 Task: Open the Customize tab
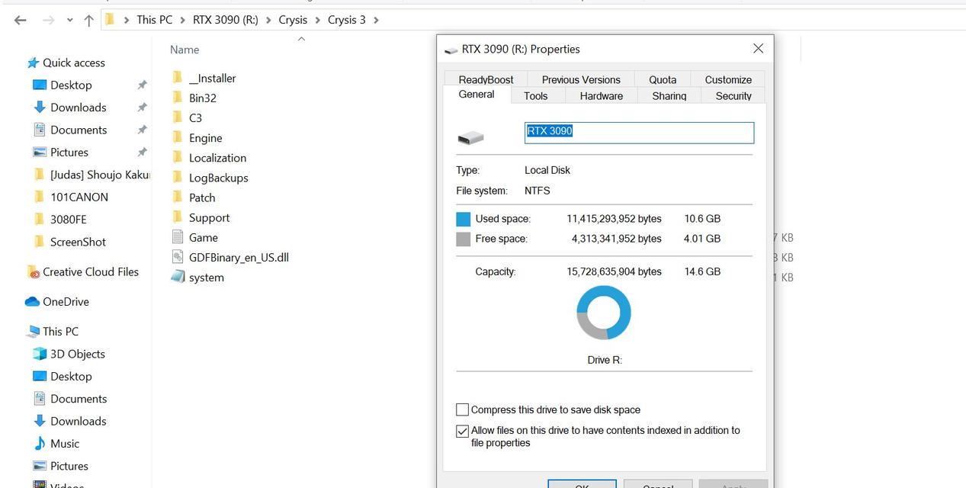(728, 79)
